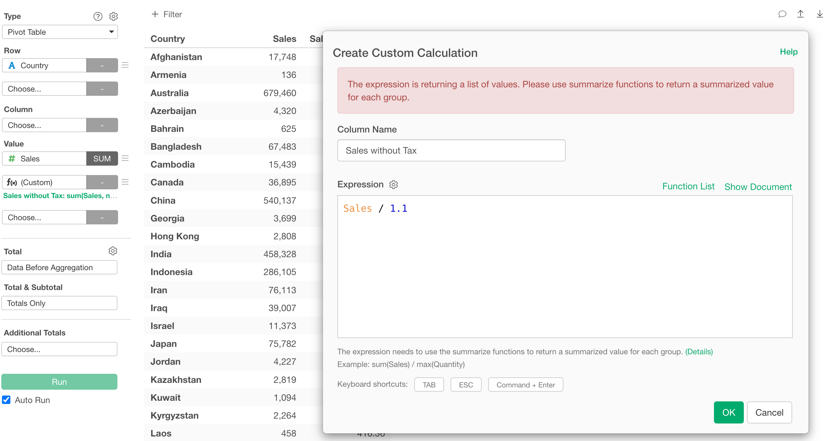
Task: Click the comment bubble icon
Action: click(x=782, y=14)
